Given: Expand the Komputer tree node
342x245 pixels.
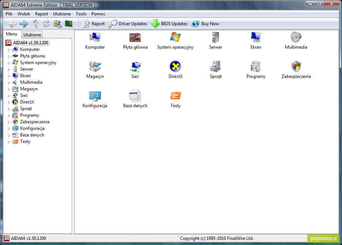Looking at the screenshot, I should click(9, 50).
